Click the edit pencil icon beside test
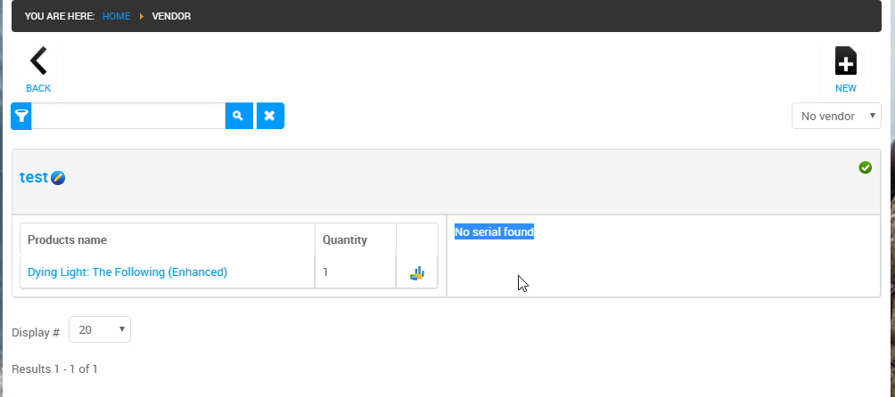 58,178
